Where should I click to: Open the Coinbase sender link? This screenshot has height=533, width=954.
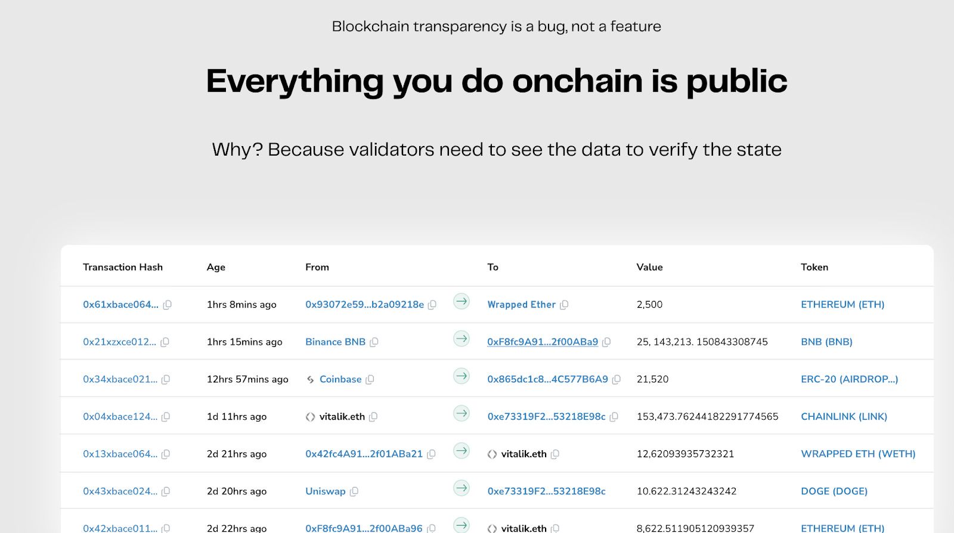click(340, 379)
